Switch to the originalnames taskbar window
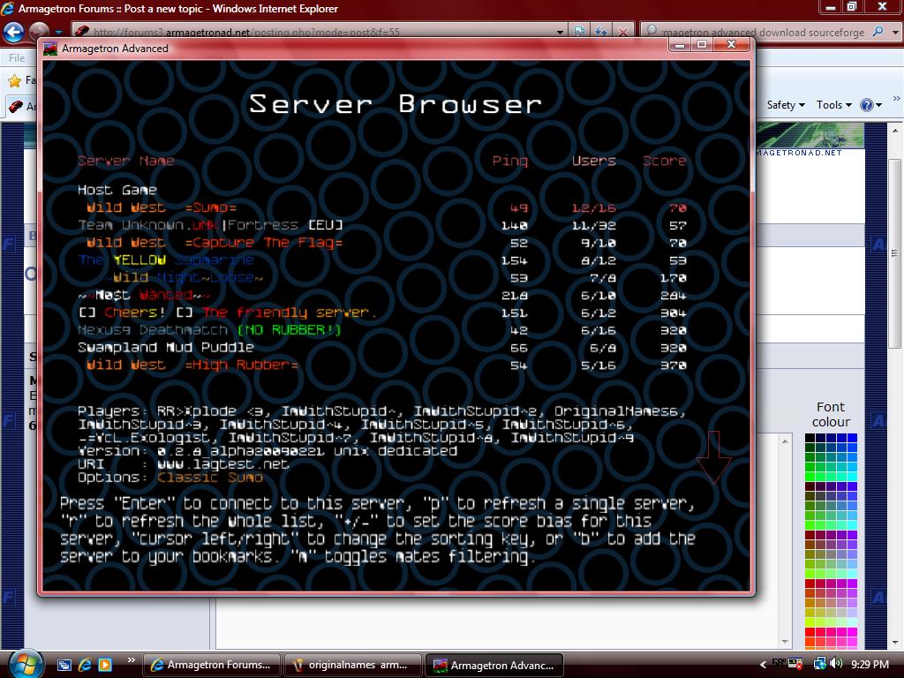The height and width of the screenshot is (678, 904). [x=351, y=665]
